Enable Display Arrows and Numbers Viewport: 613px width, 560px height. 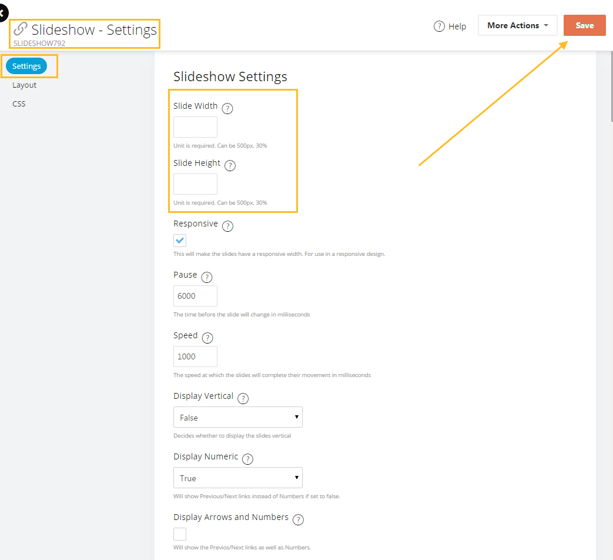point(179,534)
